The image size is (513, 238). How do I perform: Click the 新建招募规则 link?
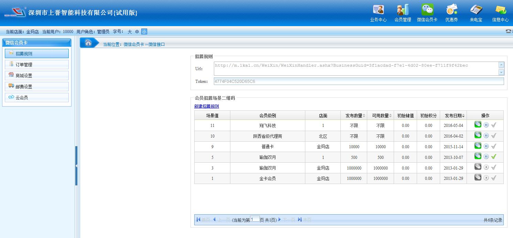pyautogui.click(x=206, y=106)
